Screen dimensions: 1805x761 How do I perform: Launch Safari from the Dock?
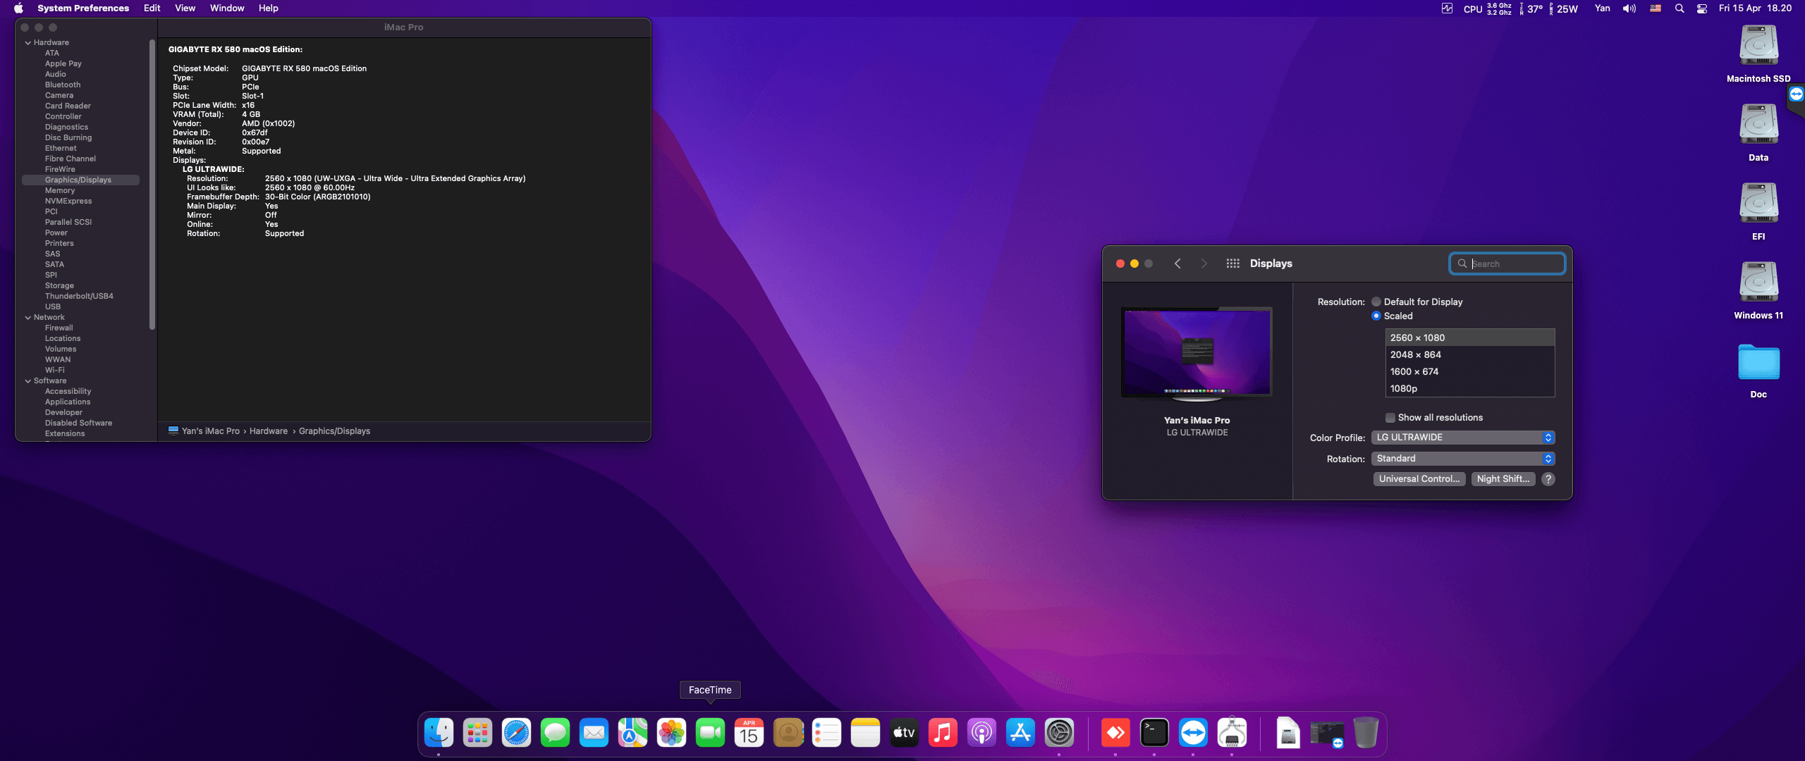coord(516,734)
